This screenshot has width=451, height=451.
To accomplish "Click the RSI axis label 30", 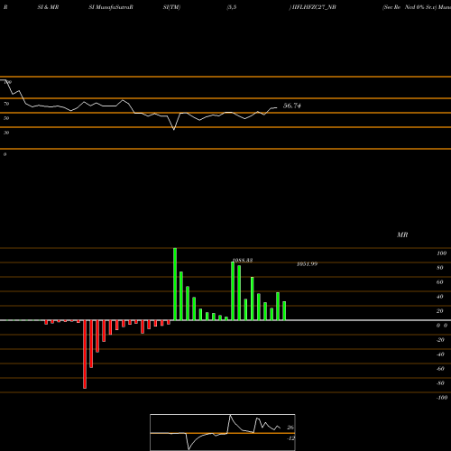I will click(6, 133).
